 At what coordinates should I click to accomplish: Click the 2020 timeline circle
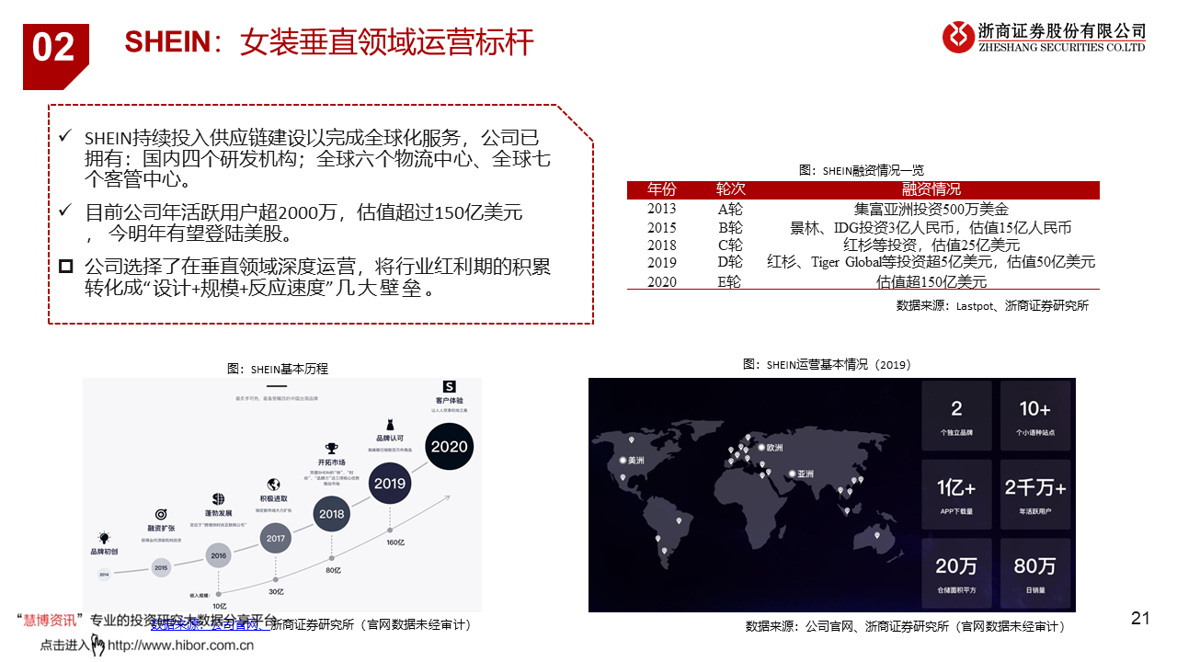coord(450,447)
